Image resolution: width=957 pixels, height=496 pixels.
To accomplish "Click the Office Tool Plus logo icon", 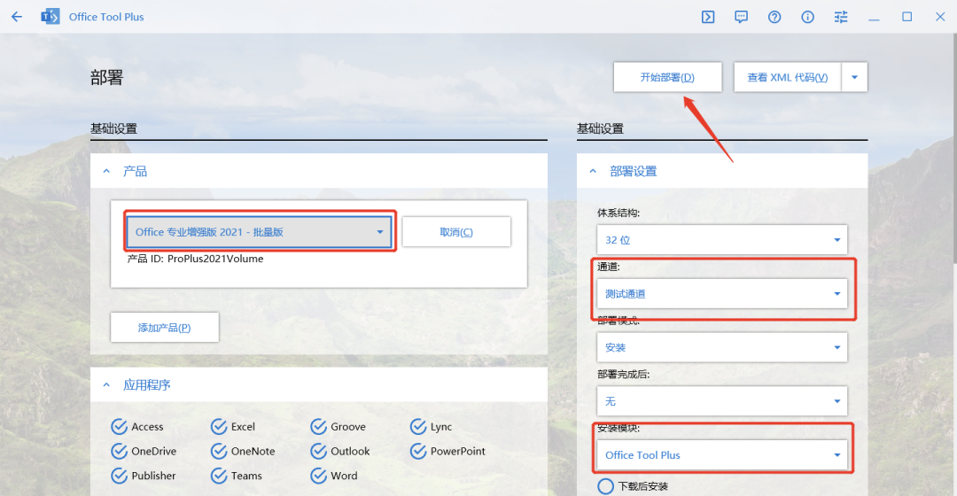I will 50,17.
